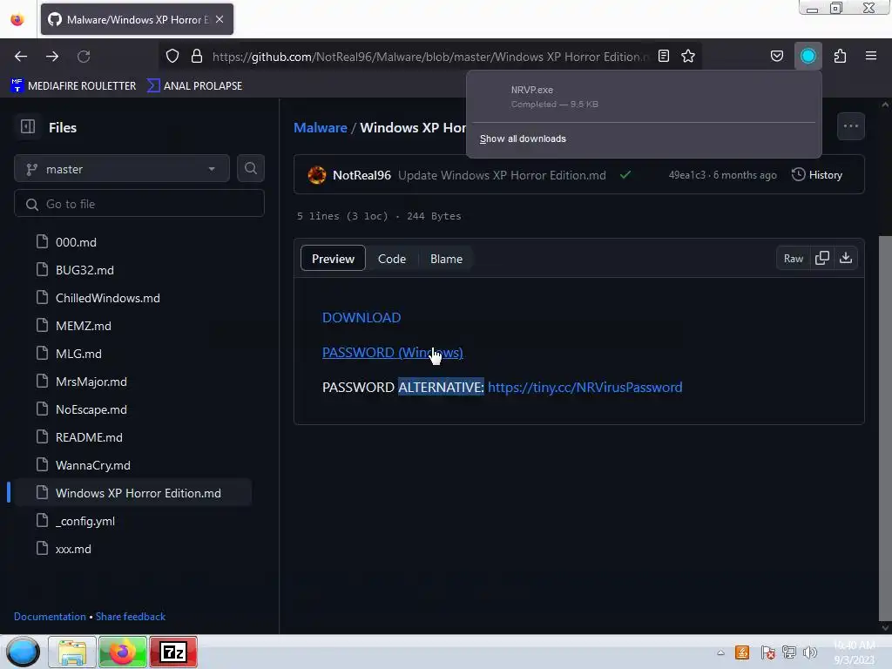892x669 pixels.
Task: Click the volume speaker tray icon
Action: click(810, 652)
